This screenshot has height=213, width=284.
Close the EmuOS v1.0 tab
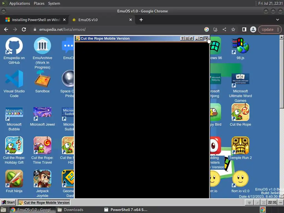click(131, 20)
